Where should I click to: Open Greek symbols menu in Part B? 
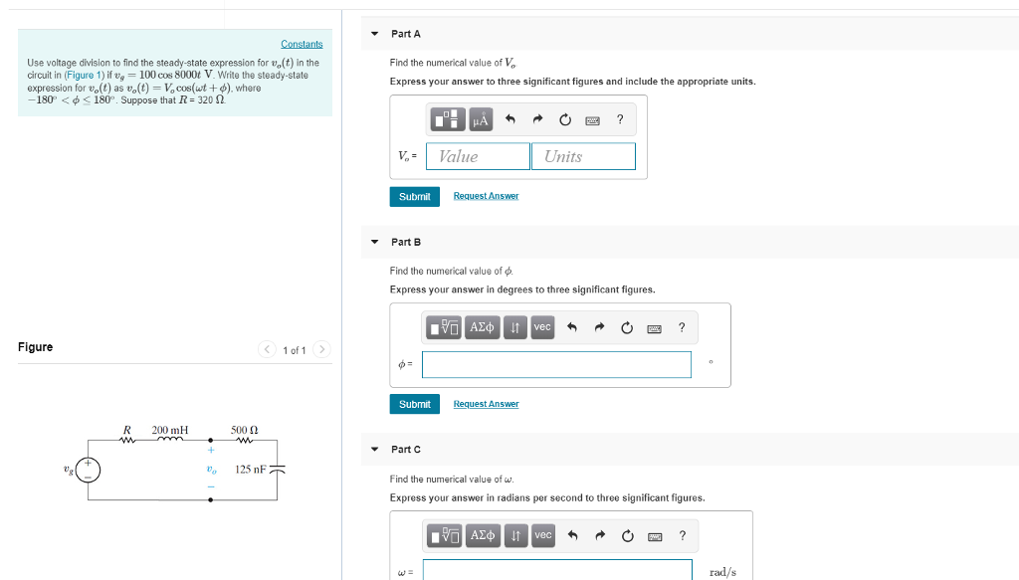pyautogui.click(x=482, y=327)
